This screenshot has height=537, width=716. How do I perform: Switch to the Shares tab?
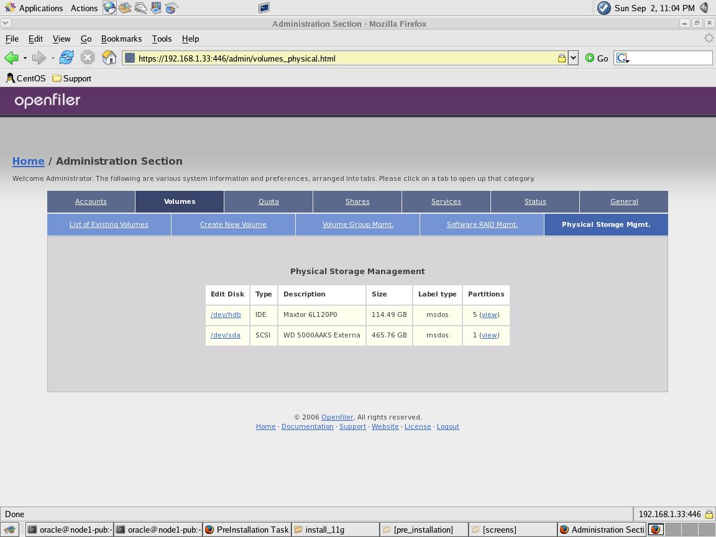[x=357, y=201]
